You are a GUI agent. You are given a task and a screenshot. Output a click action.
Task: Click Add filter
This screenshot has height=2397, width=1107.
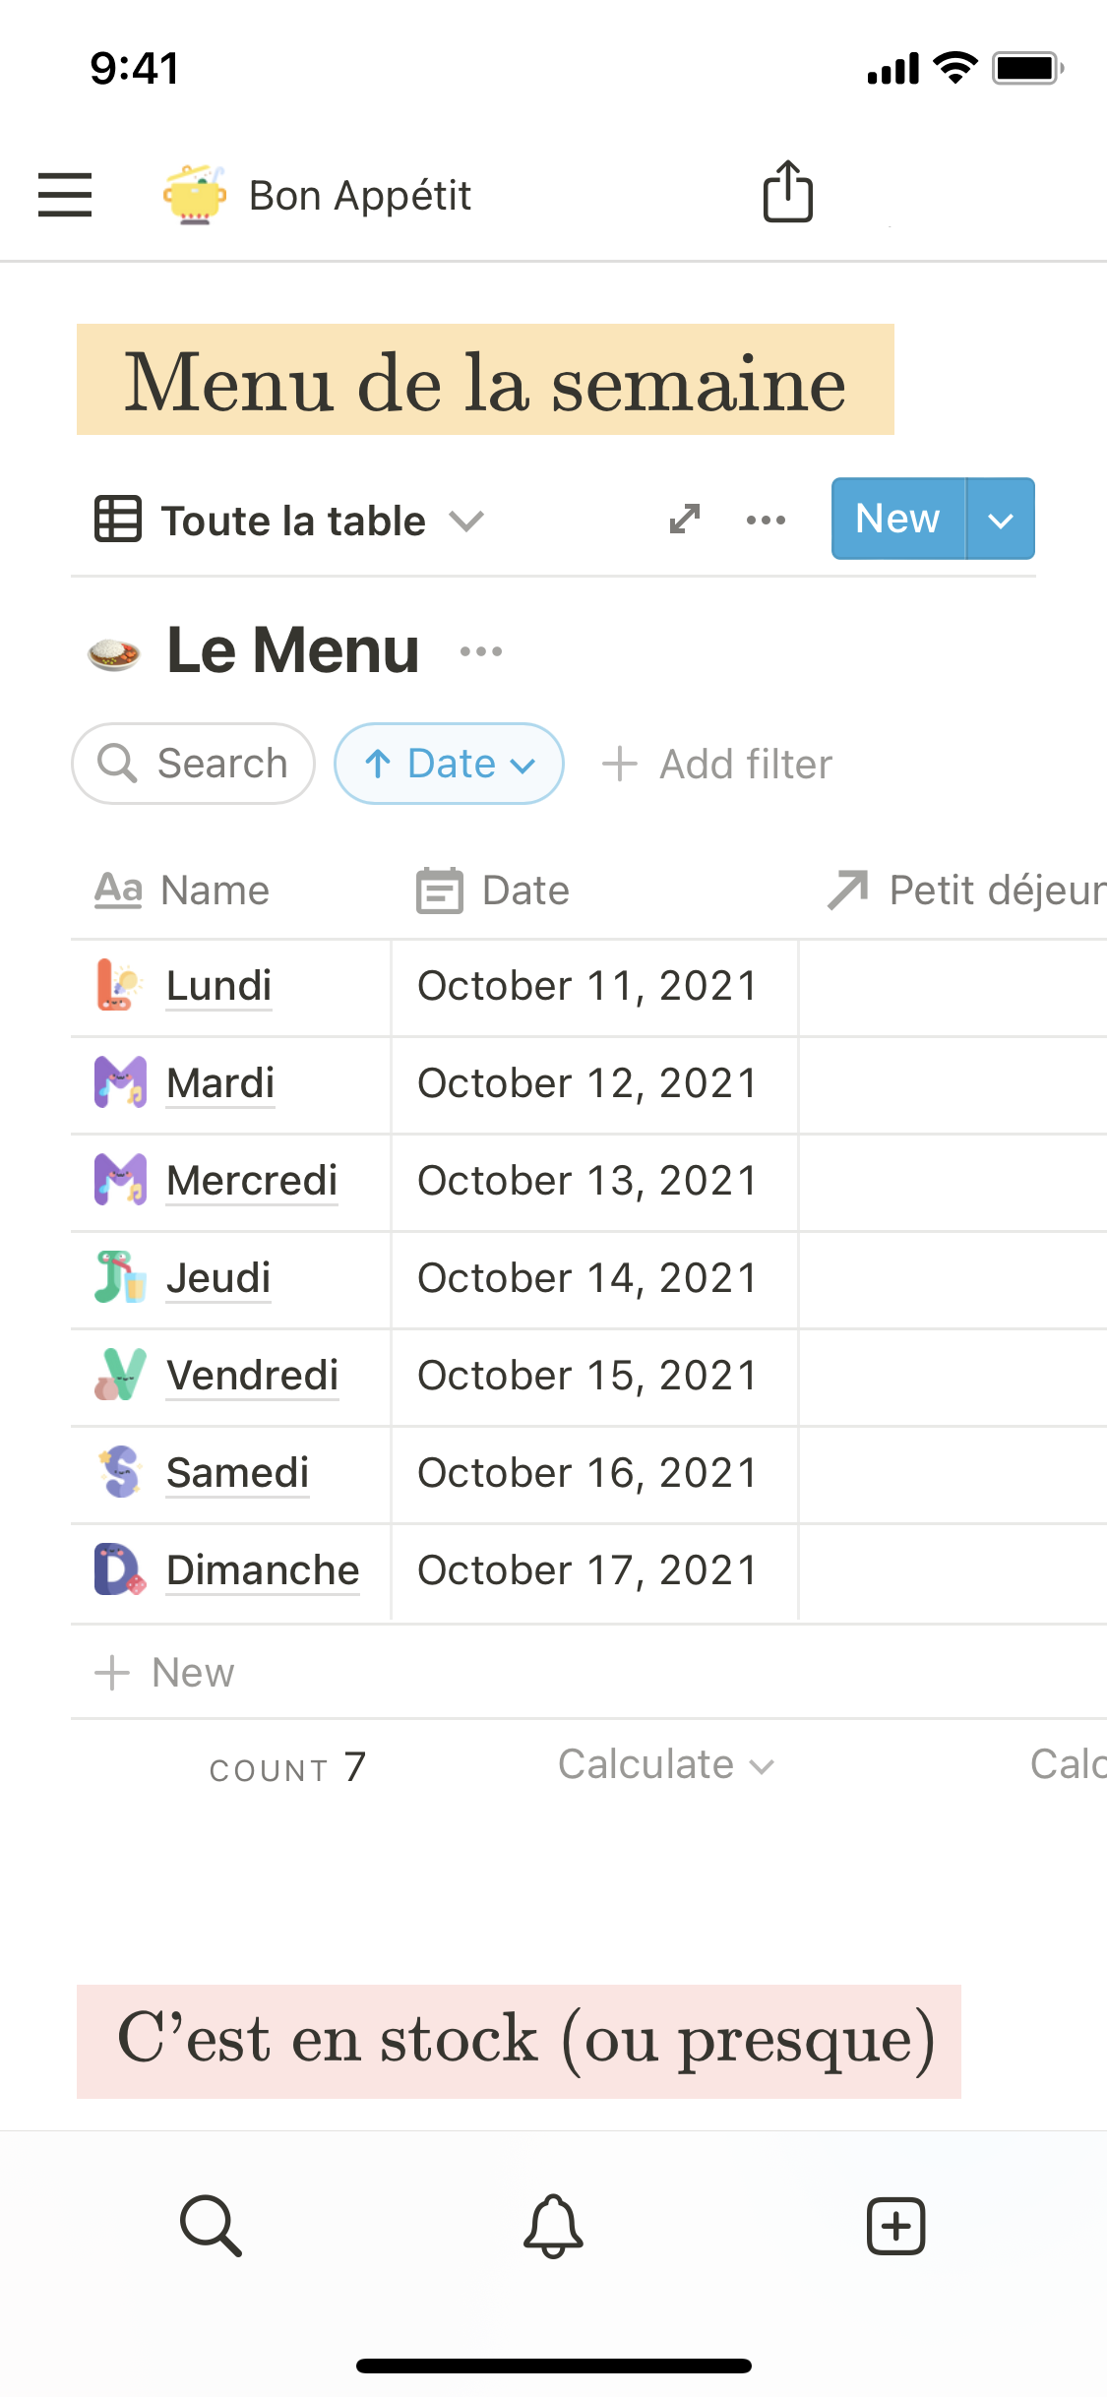click(718, 765)
